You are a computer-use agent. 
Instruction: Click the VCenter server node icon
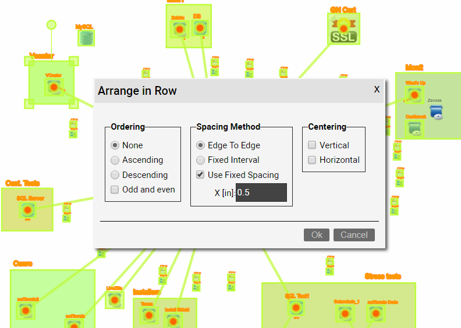pos(54,87)
